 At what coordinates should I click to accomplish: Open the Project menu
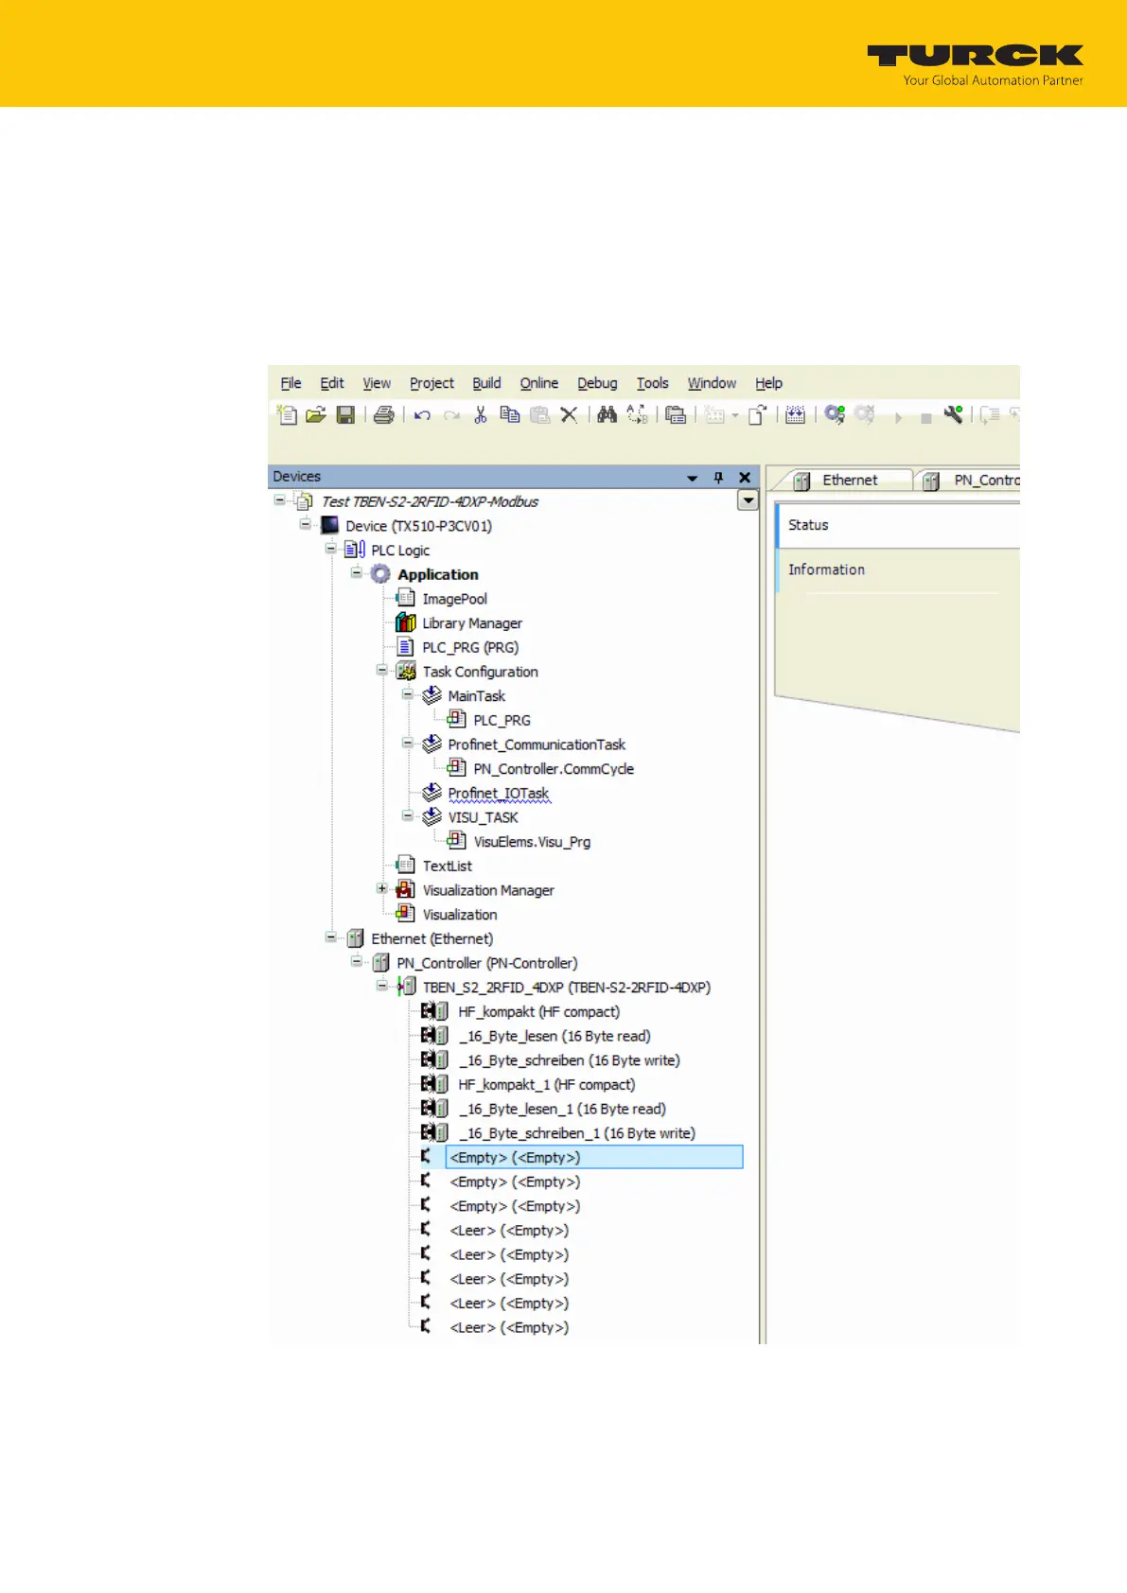coord(431,383)
